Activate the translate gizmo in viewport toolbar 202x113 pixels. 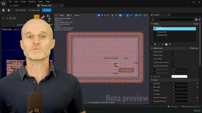pos(102,15)
